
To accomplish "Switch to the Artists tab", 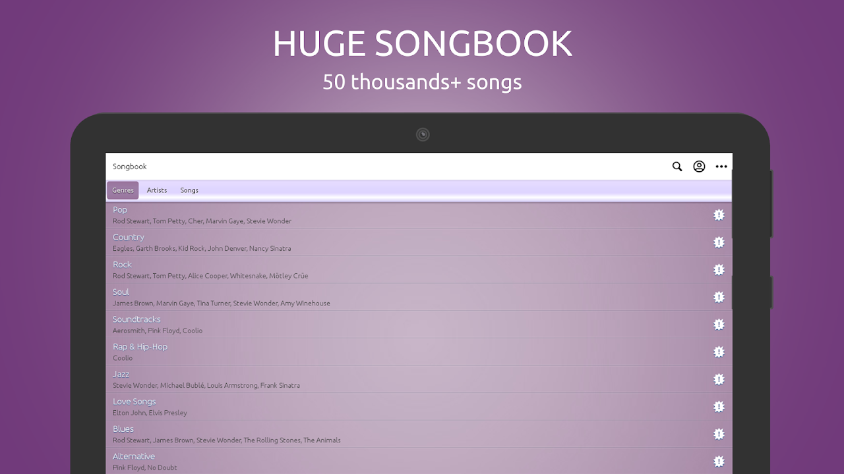I will (157, 190).
